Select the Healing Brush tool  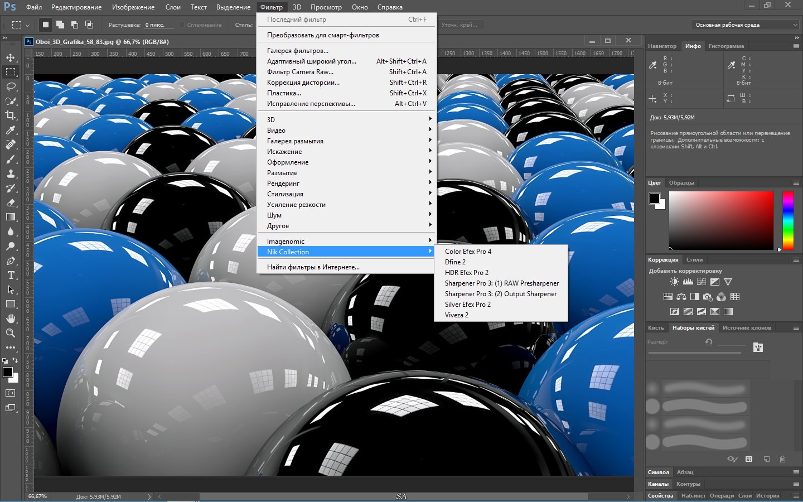[11, 144]
